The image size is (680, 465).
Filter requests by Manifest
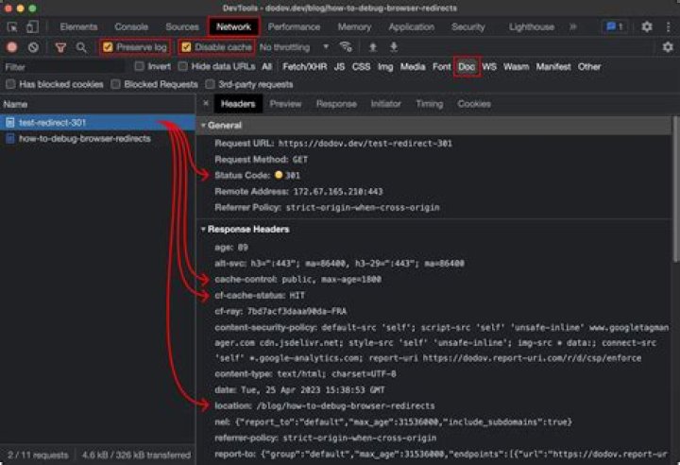point(553,67)
